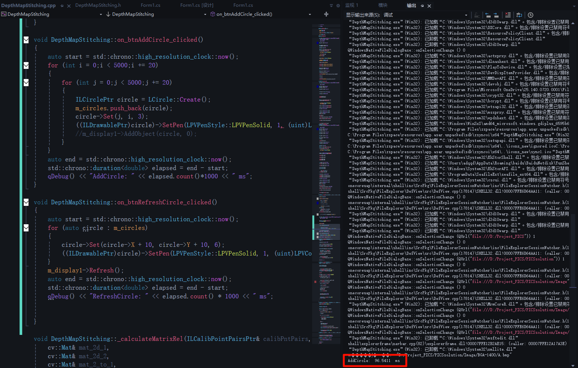The image size is (578, 368).
Task: Open the 监视 1 watch tab
Action: coord(352,5)
